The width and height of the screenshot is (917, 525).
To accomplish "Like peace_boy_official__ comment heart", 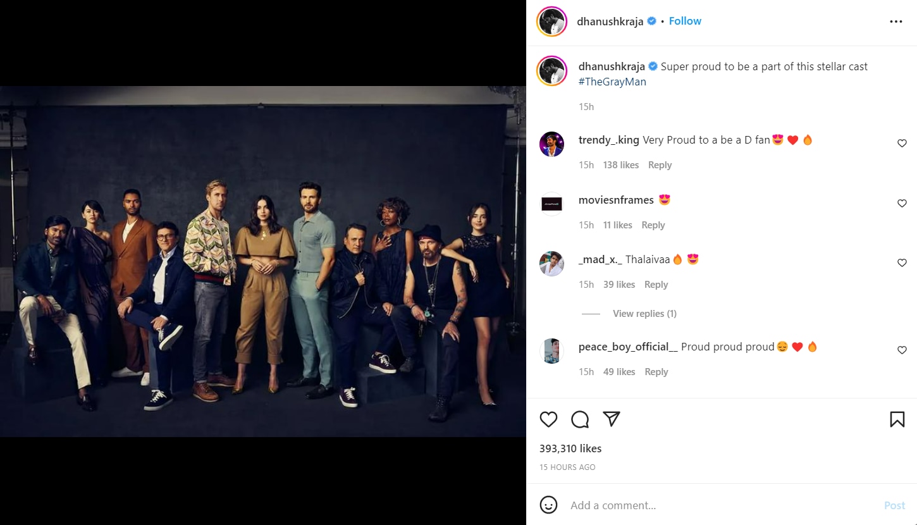I will tap(902, 350).
